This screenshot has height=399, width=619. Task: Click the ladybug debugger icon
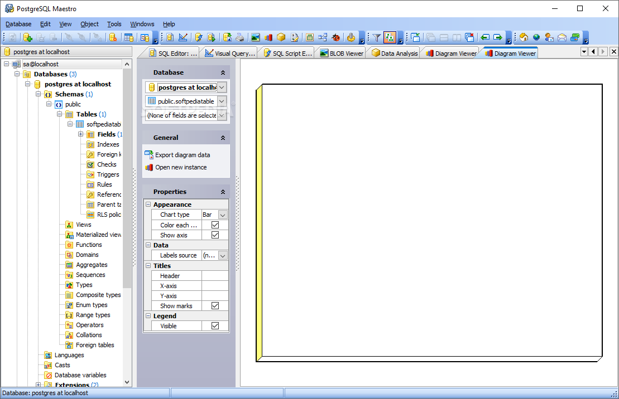pyautogui.click(x=336, y=37)
